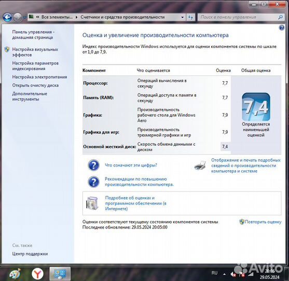Click question icon next to 'Что означают эти цифры?'

tap(93, 165)
